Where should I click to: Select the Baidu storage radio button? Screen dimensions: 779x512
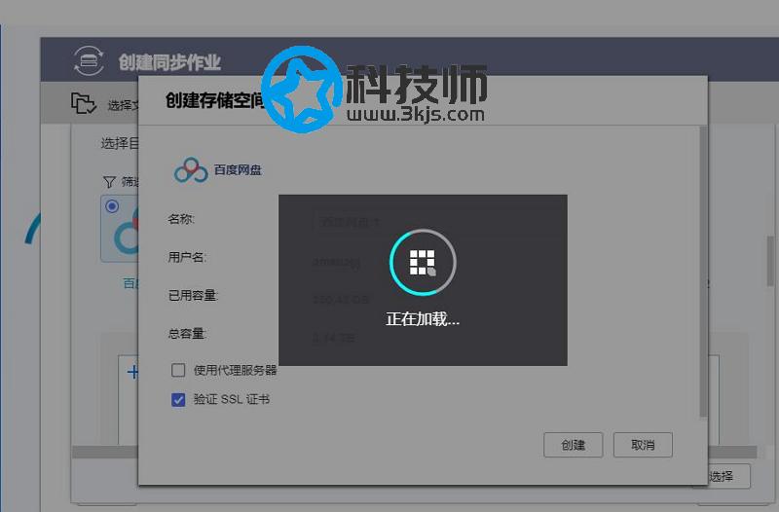(112, 206)
